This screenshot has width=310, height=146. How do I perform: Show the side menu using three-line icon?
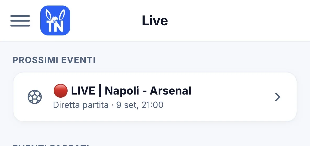point(20,20)
